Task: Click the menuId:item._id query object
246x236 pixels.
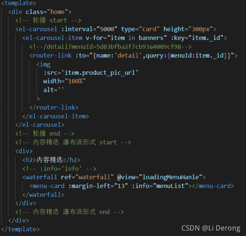Action: point(197,55)
